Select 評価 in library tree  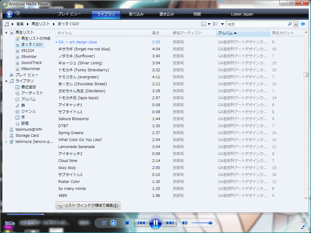pyautogui.click(x=25, y=123)
